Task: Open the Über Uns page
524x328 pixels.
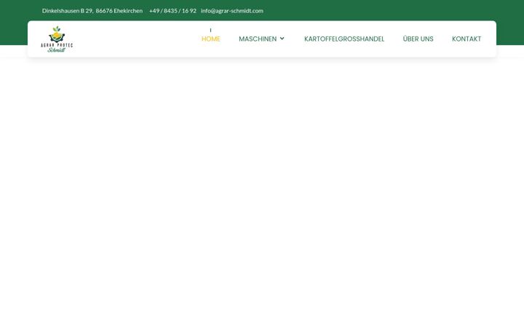Action: pos(418,39)
